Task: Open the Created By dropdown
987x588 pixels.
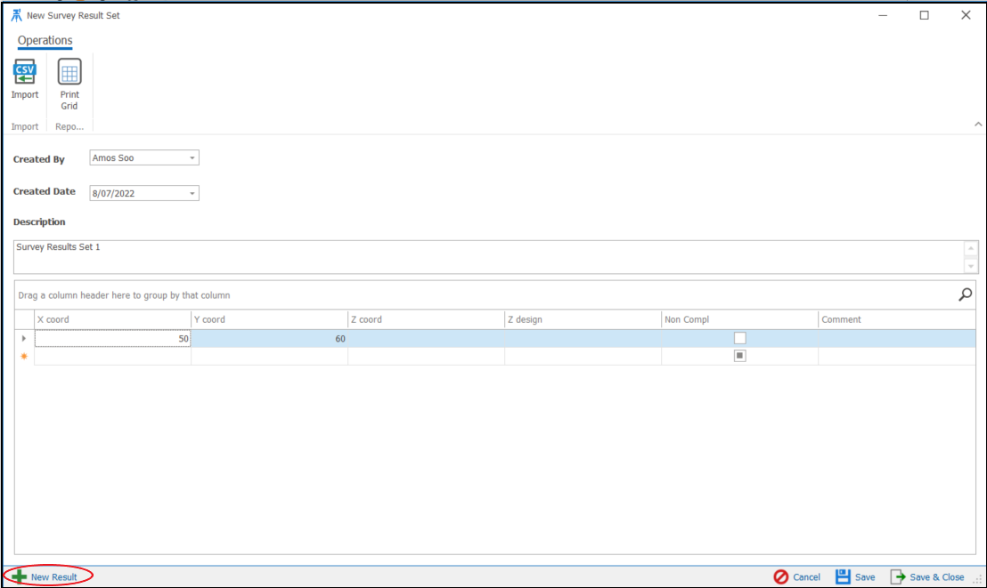Action: (x=192, y=158)
